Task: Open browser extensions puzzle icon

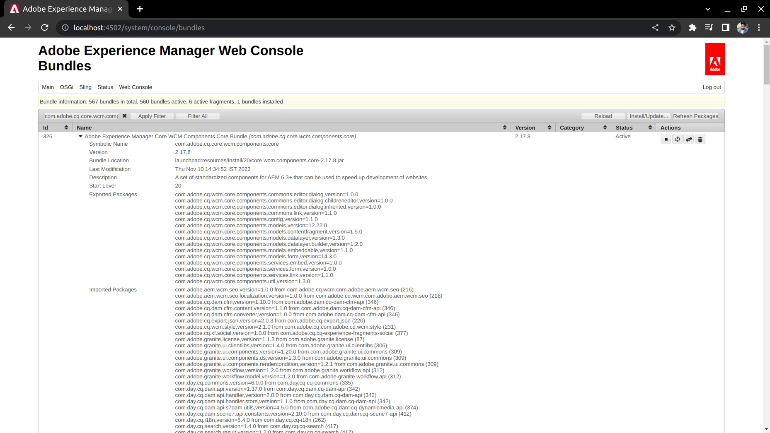Action: coord(693,28)
